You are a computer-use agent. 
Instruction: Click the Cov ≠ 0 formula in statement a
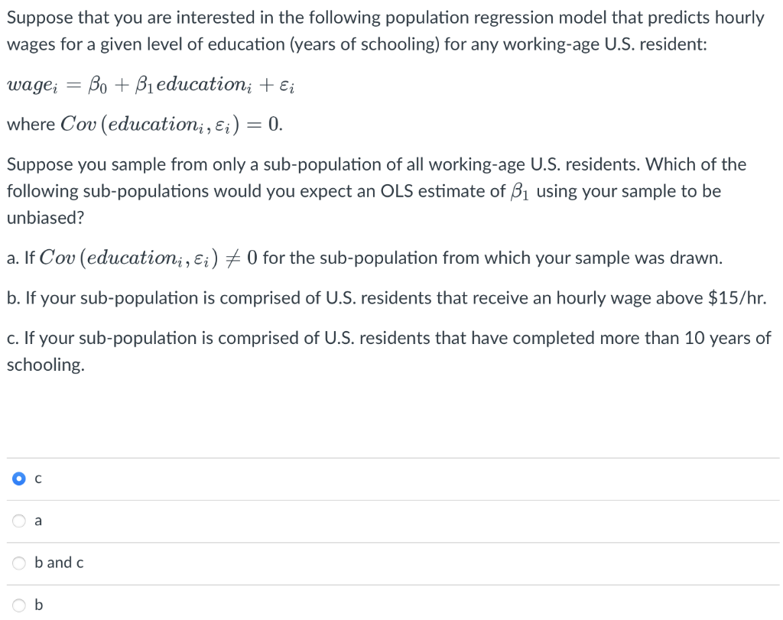(148, 258)
